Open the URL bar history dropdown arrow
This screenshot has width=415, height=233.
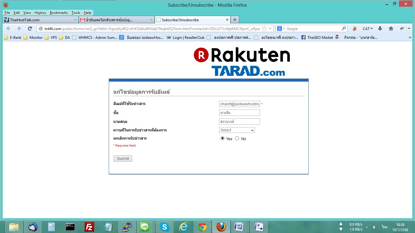coord(270,29)
